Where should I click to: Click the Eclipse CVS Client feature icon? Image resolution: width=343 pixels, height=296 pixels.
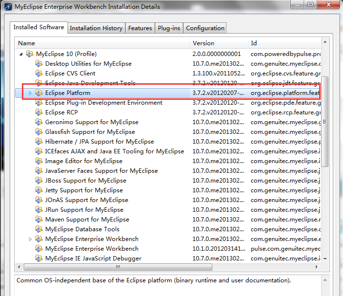pyautogui.click(x=39, y=73)
